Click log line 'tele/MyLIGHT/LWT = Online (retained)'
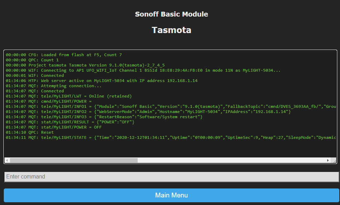This screenshot has height=205, width=340. [69, 96]
